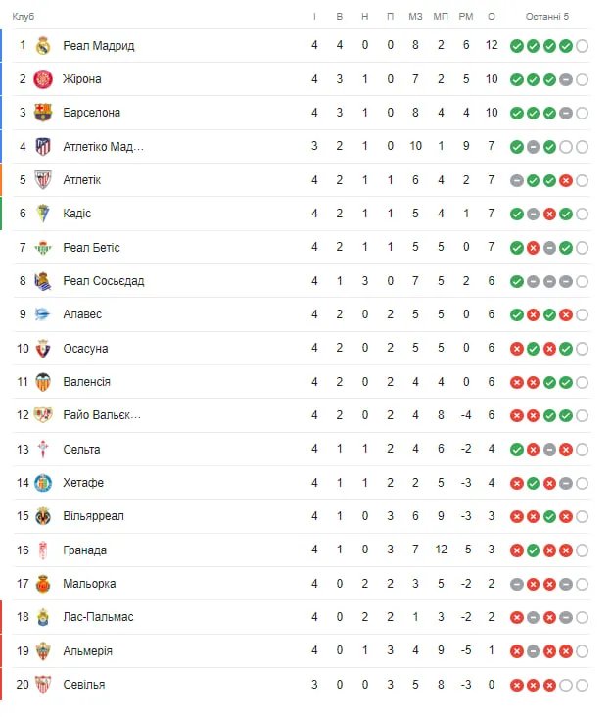Screen dimensions: 611x717
Task: Open the Хетафе team link
Action: [x=83, y=483]
